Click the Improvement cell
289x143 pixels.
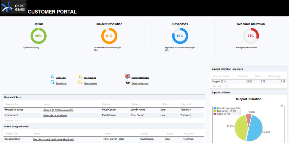tap(11, 115)
